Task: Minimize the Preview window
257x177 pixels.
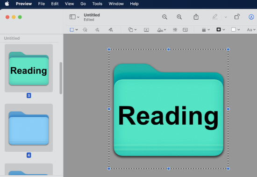Action: click(x=14, y=17)
